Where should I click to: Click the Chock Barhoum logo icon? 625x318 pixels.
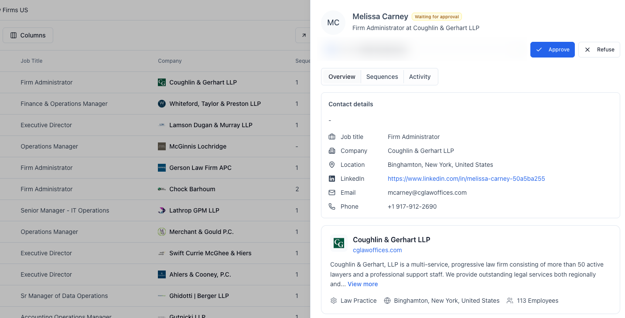click(162, 189)
